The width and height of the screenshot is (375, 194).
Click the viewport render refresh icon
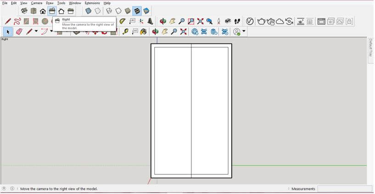point(289,22)
